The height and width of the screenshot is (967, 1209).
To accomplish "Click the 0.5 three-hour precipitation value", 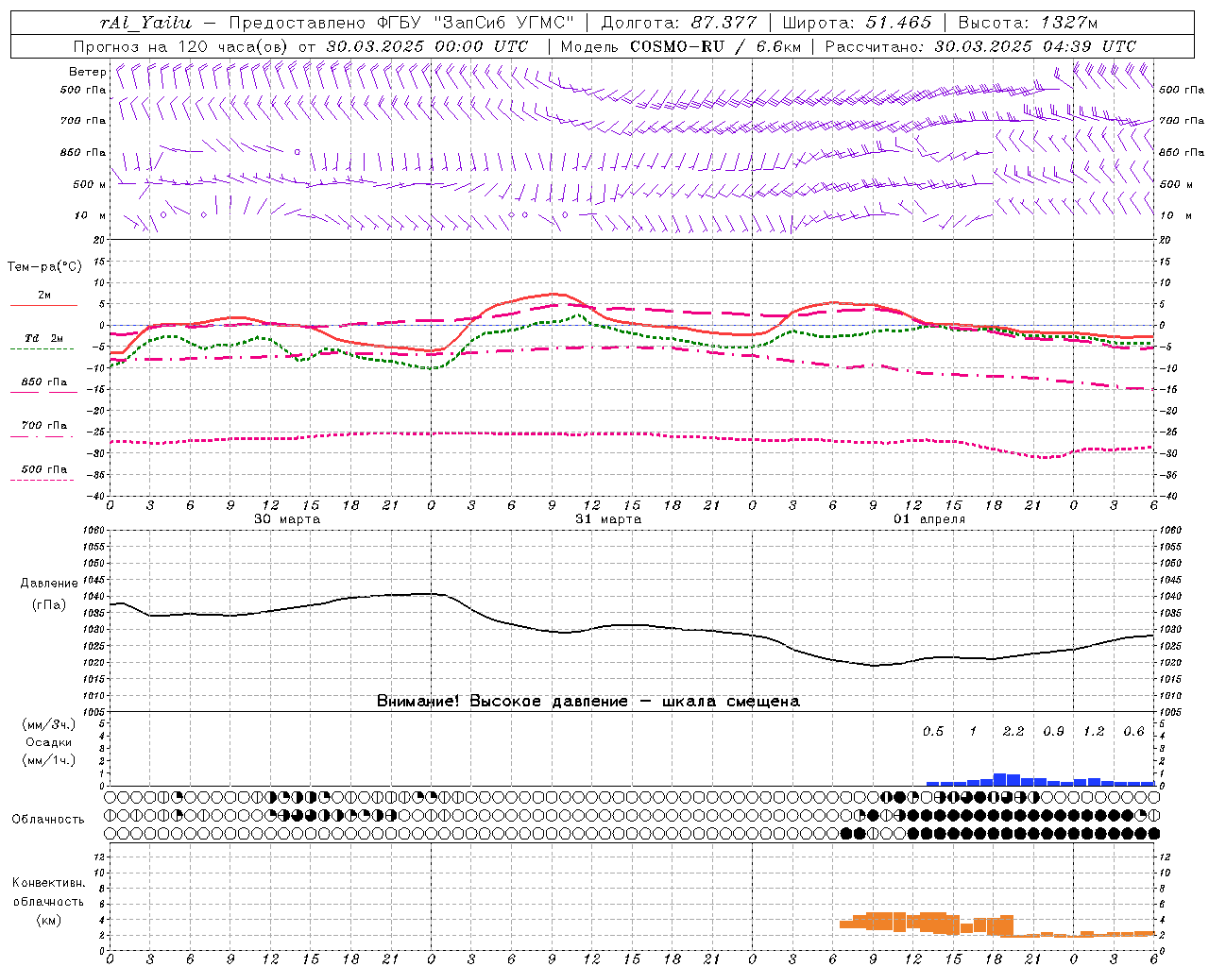I will pos(932,732).
